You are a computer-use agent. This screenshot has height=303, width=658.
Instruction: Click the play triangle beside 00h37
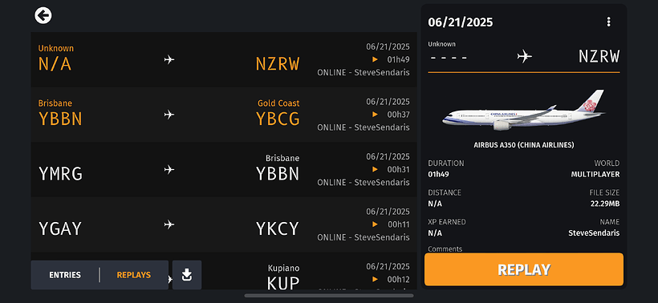[376, 115]
